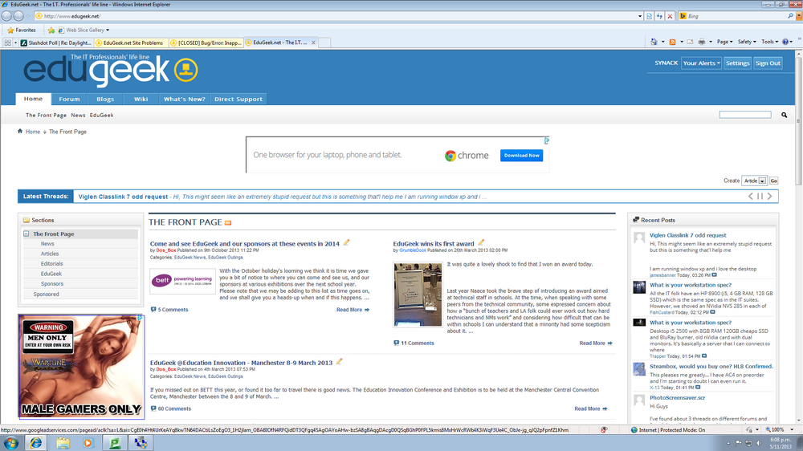Image resolution: width=803 pixels, height=451 pixels.
Task: Click the Front Page RSS feed icon
Action: [228, 222]
